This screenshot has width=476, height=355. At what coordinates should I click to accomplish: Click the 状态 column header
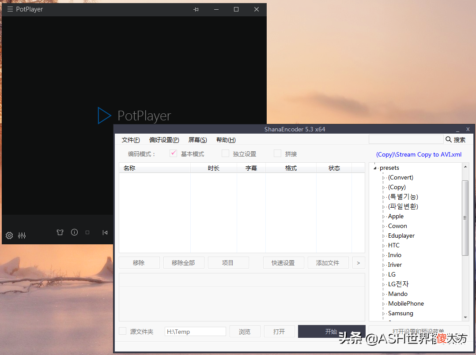(334, 168)
